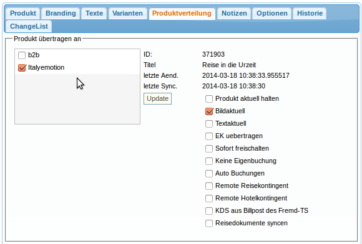The width and height of the screenshot is (362, 244).
Task: Go to the Notizen tab
Action: point(234,13)
